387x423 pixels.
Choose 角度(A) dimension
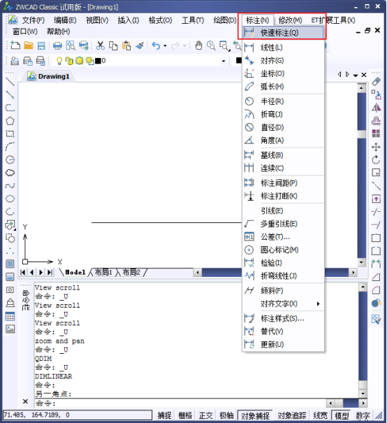tap(283, 141)
